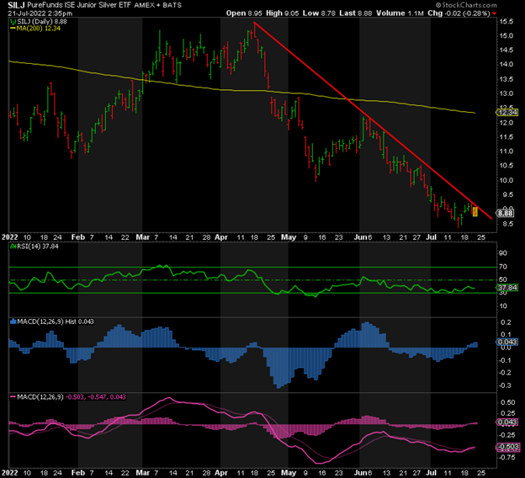
Task: Click the RSI(14) legend line icon
Action: click(13, 247)
